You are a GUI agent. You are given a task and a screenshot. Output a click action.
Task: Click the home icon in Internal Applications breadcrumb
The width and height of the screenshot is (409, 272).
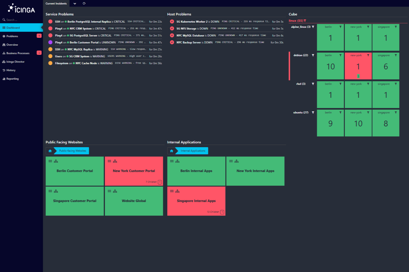coord(172,151)
